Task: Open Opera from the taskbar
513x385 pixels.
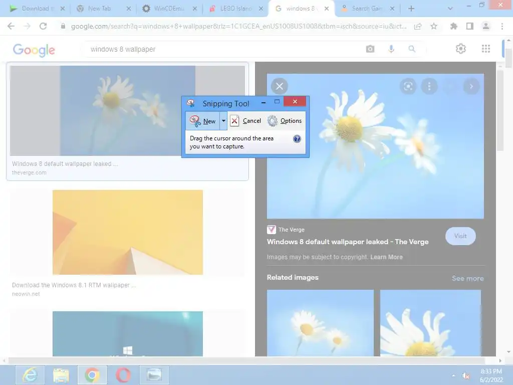Action: (x=123, y=375)
